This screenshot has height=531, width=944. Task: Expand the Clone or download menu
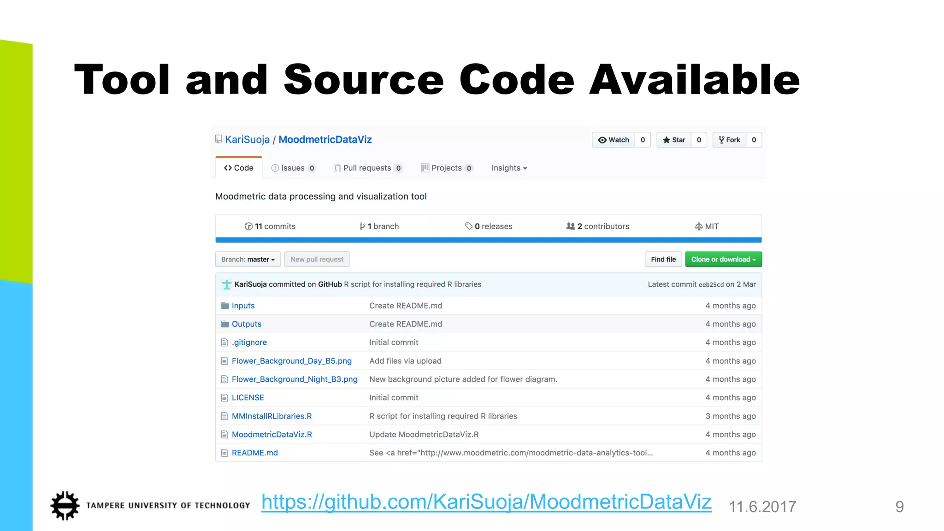[x=723, y=260]
